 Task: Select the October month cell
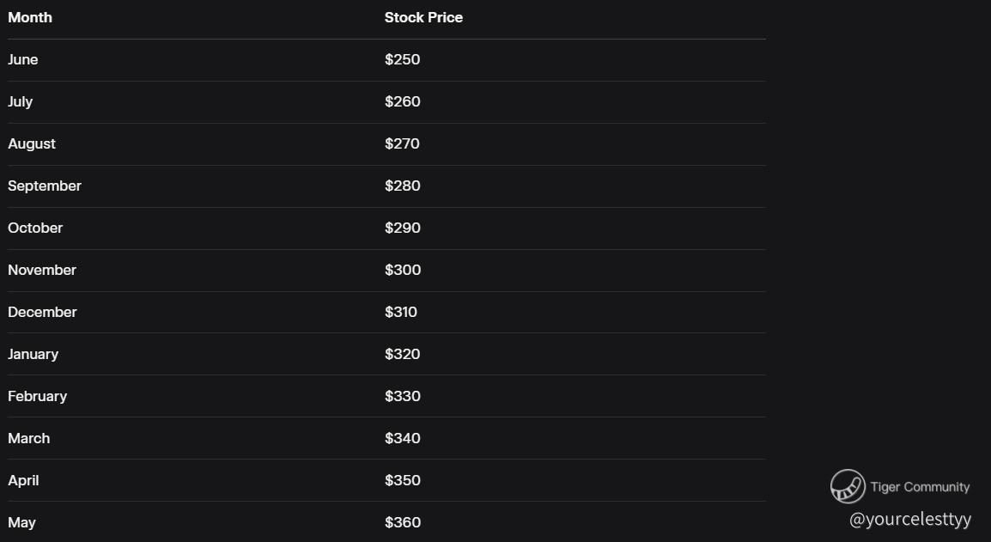pos(35,228)
